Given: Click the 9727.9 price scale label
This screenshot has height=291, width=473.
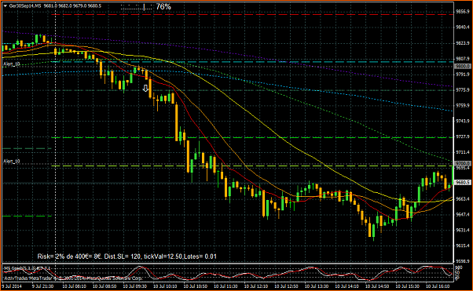Looking at the screenshot, I should 463,136.
